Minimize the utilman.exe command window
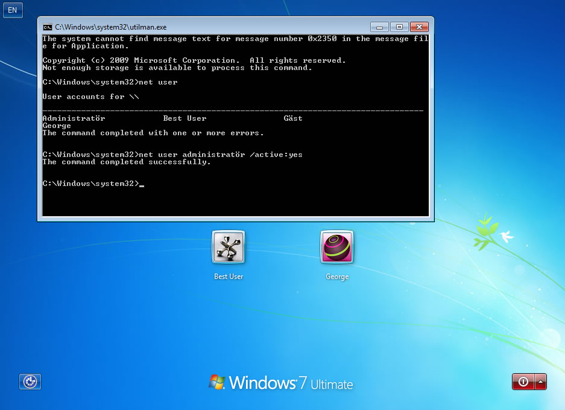 [x=379, y=27]
